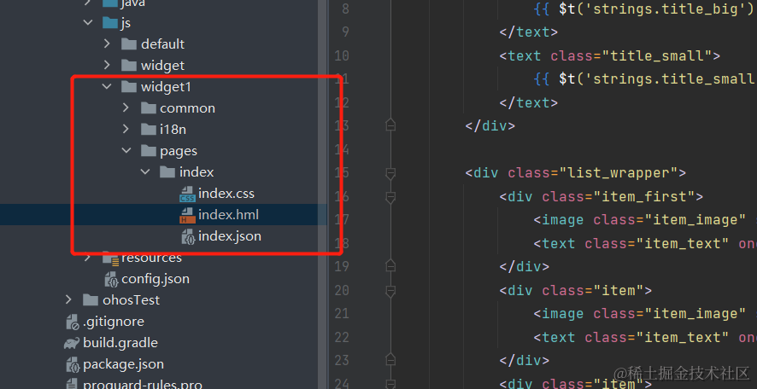Click the CSS file icon for index.css

coord(187,194)
